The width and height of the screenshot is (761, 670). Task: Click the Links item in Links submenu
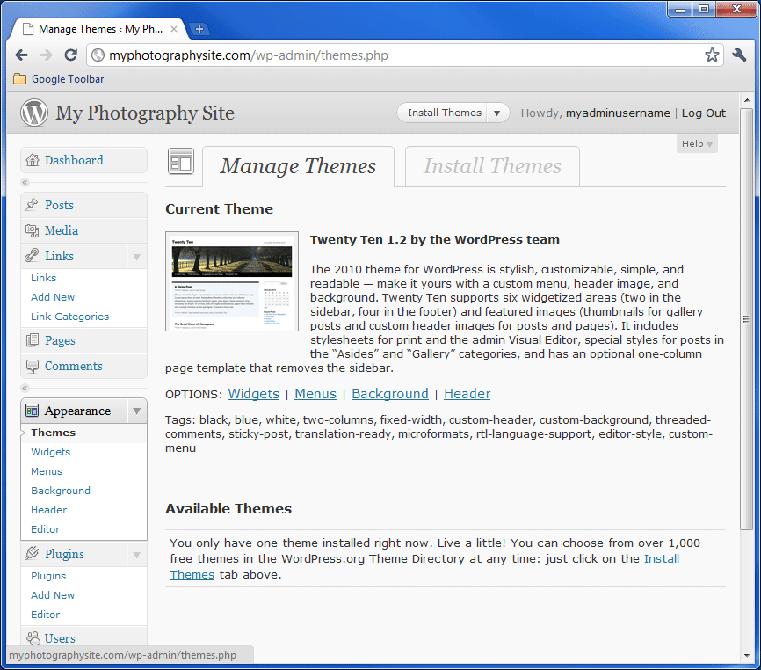click(x=44, y=278)
